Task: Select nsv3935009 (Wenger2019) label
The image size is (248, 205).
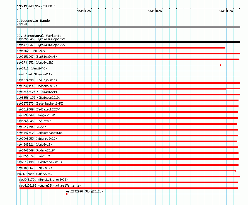Action: click(36, 115)
